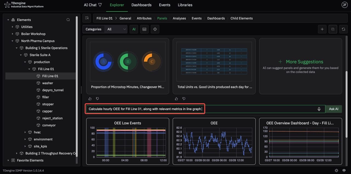Thumbs up the Microstop proportion panel
351x174 pixels.
pyautogui.click(x=90, y=99)
